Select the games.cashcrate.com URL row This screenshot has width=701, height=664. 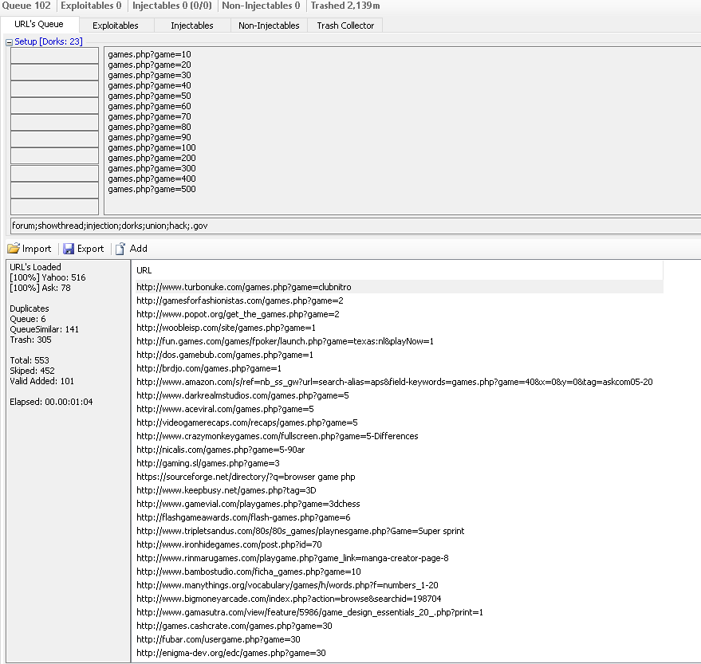pyautogui.click(x=400, y=626)
